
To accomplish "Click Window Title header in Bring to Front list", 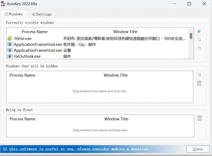I will [116, 119].
